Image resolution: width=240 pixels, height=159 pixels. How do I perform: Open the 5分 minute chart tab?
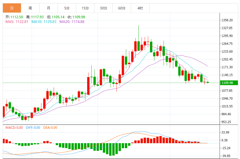pos(67,8)
